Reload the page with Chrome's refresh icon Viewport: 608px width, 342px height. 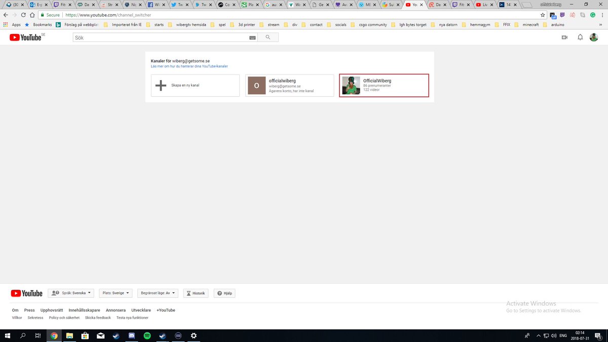click(24, 15)
